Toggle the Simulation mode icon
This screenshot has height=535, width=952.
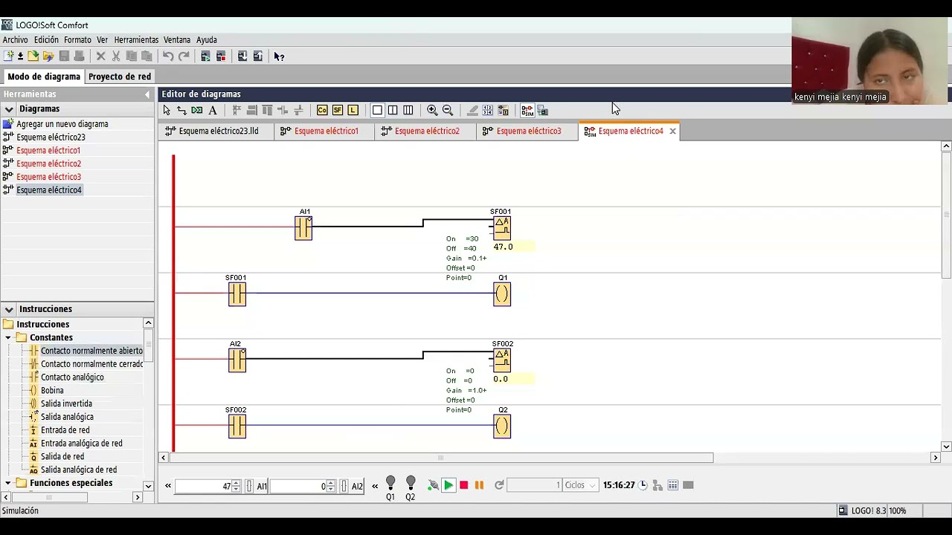pyautogui.click(x=527, y=110)
